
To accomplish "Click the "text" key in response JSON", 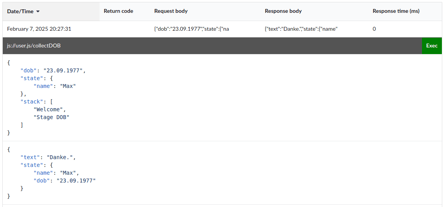I will [x=30, y=157].
